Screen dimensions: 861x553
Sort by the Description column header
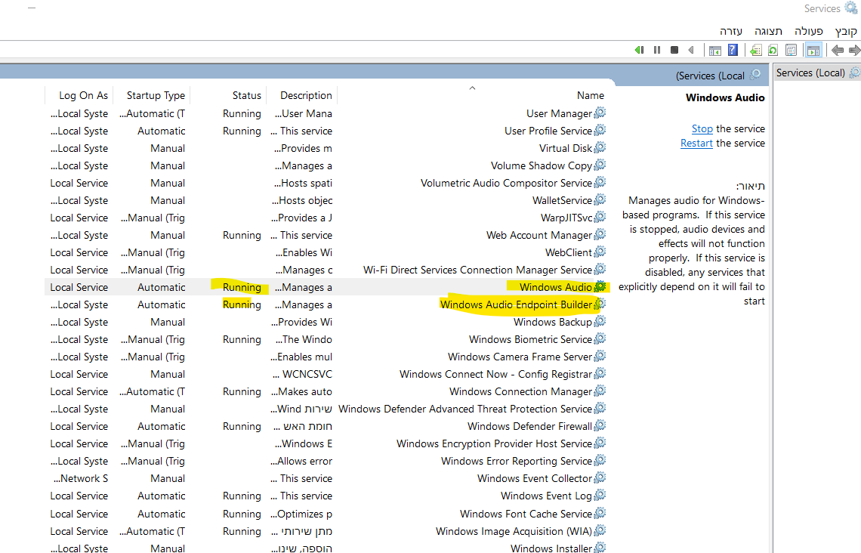[306, 95]
